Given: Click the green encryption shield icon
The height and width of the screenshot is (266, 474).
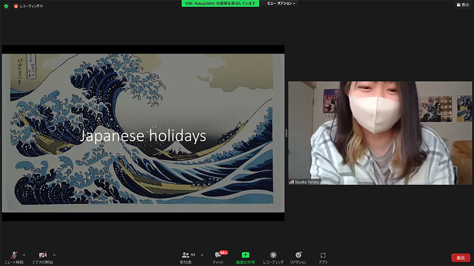Looking at the screenshot, I should tap(6, 6).
